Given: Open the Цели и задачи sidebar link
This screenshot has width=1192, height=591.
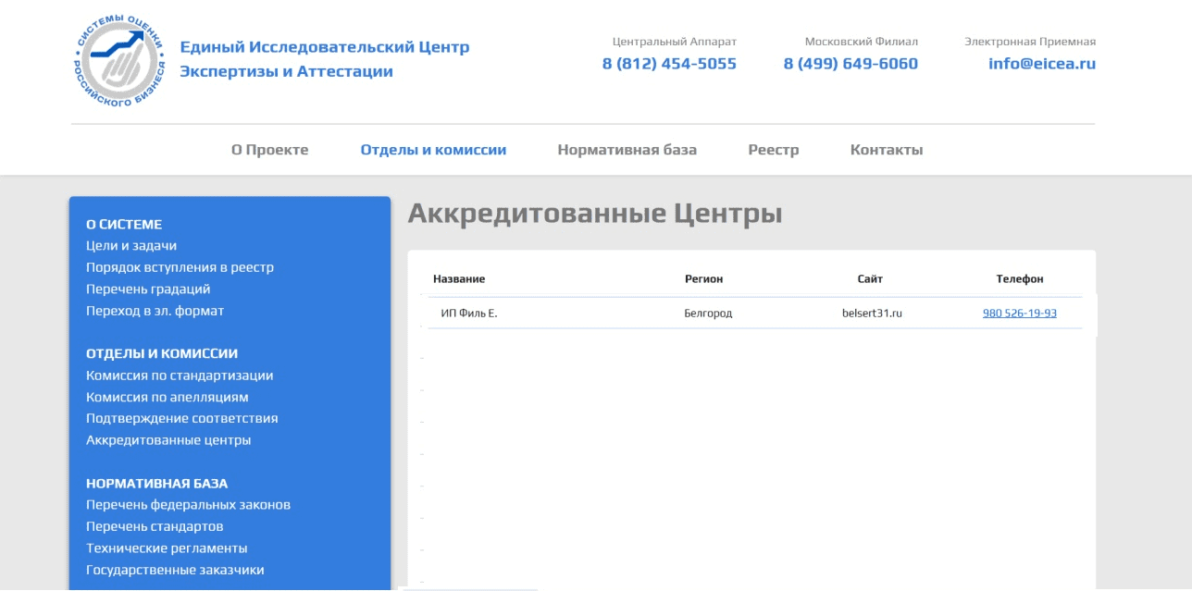Looking at the screenshot, I should click(x=131, y=246).
